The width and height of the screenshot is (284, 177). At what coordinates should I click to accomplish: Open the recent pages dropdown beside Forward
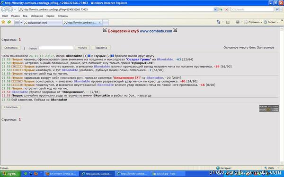pyautogui.click(x=15, y=9)
